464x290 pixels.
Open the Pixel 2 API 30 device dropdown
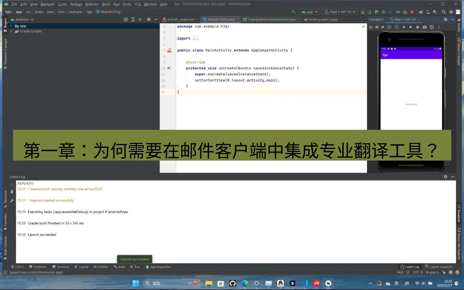coord(340,12)
